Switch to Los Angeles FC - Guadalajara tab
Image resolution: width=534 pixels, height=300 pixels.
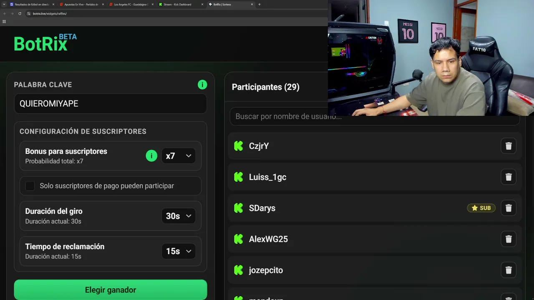(131, 5)
